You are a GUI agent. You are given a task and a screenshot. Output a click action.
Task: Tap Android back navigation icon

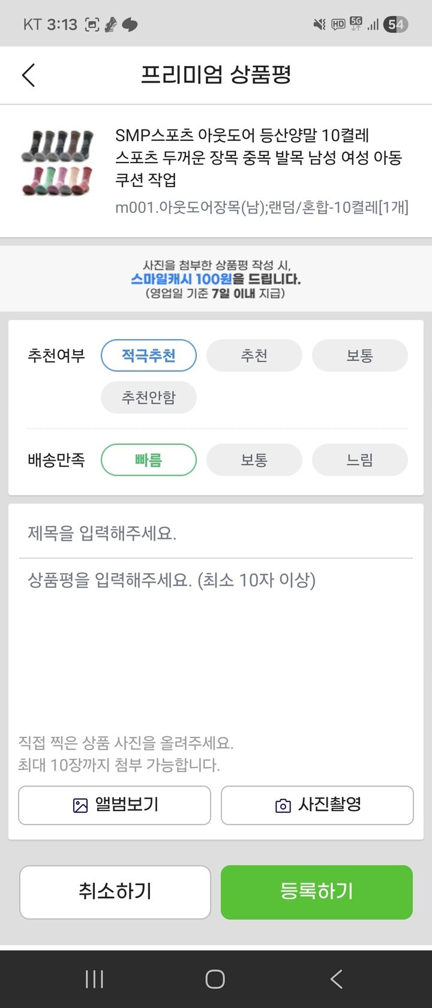coord(337,979)
